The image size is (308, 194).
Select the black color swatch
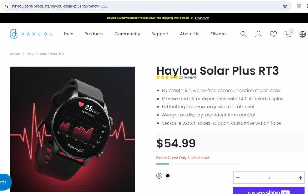click(x=168, y=176)
